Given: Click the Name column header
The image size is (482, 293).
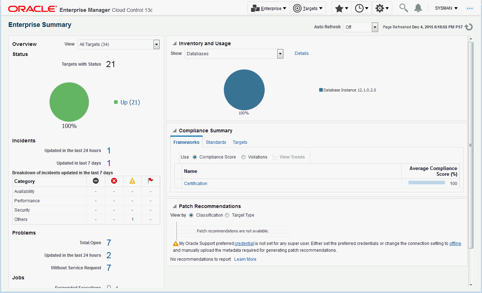Looking at the screenshot, I should [292, 171].
